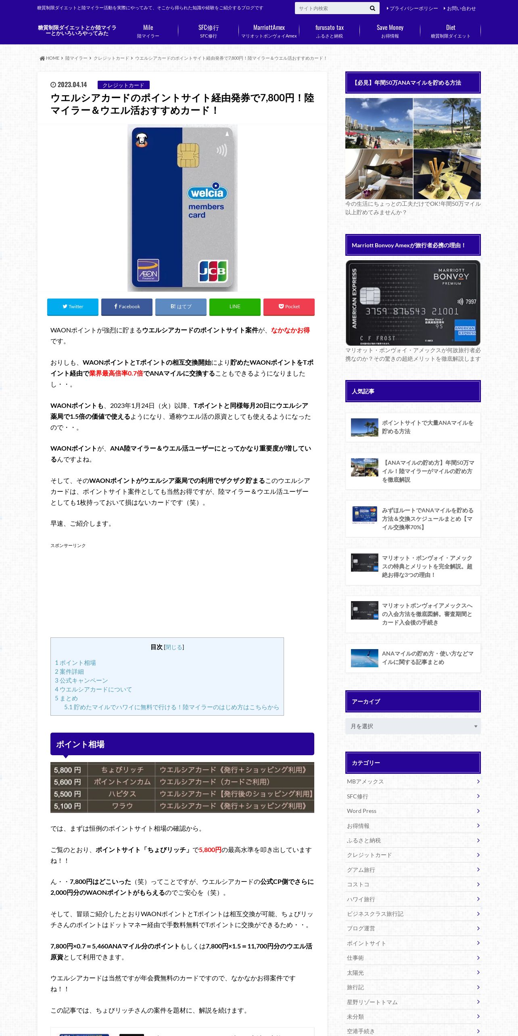This screenshot has height=1036, width=518.
Task: Click the site title logo text
Action: coord(77,31)
